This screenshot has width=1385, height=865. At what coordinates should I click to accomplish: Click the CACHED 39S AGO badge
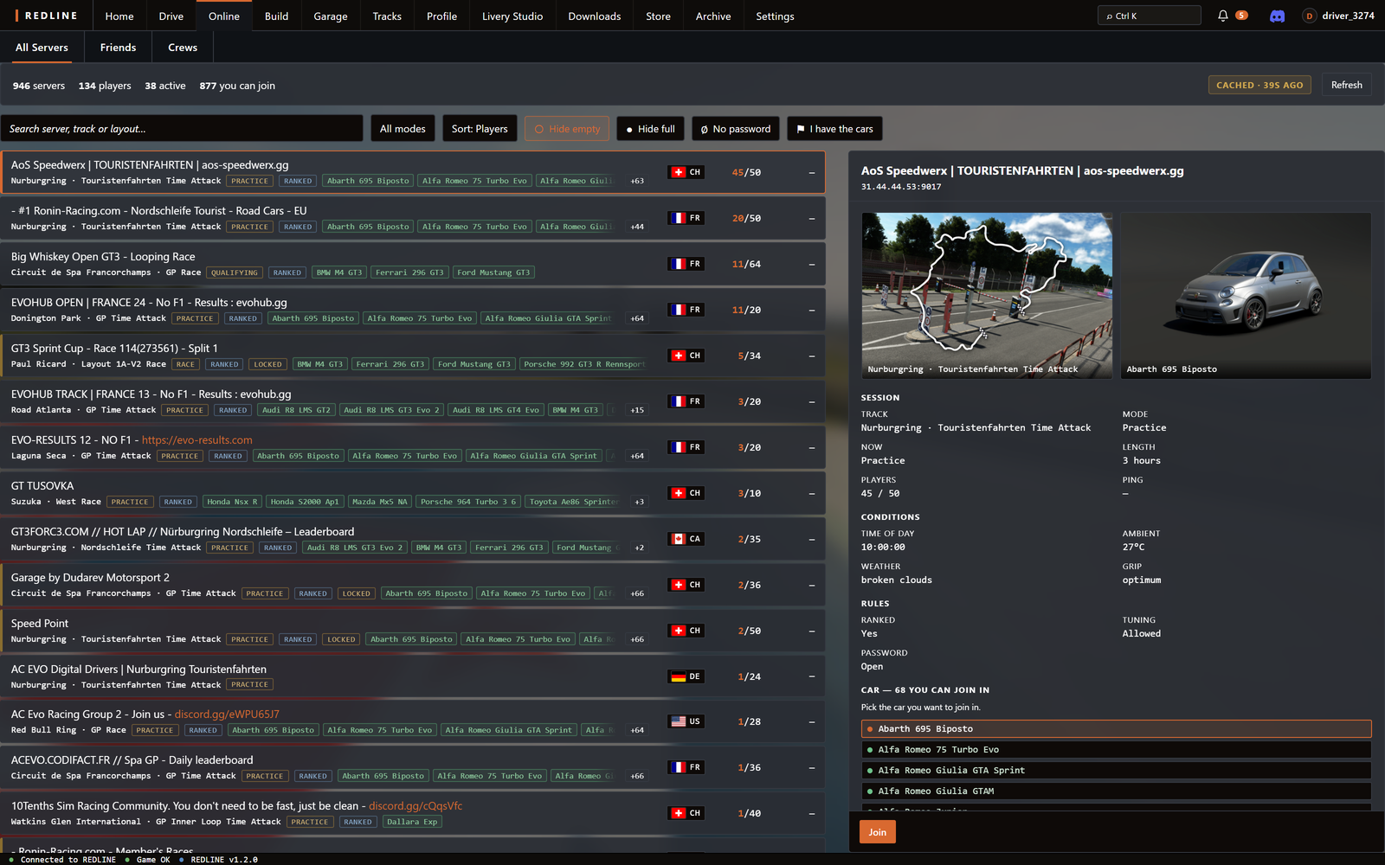(1259, 85)
